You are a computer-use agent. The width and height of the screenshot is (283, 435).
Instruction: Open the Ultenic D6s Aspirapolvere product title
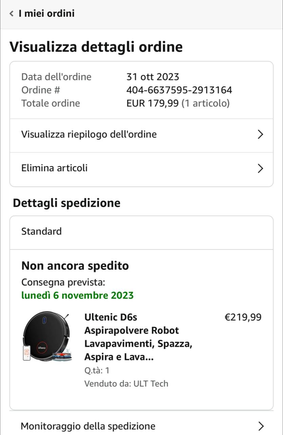[138, 337]
